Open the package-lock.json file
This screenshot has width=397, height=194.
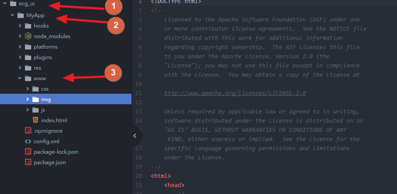pos(56,152)
